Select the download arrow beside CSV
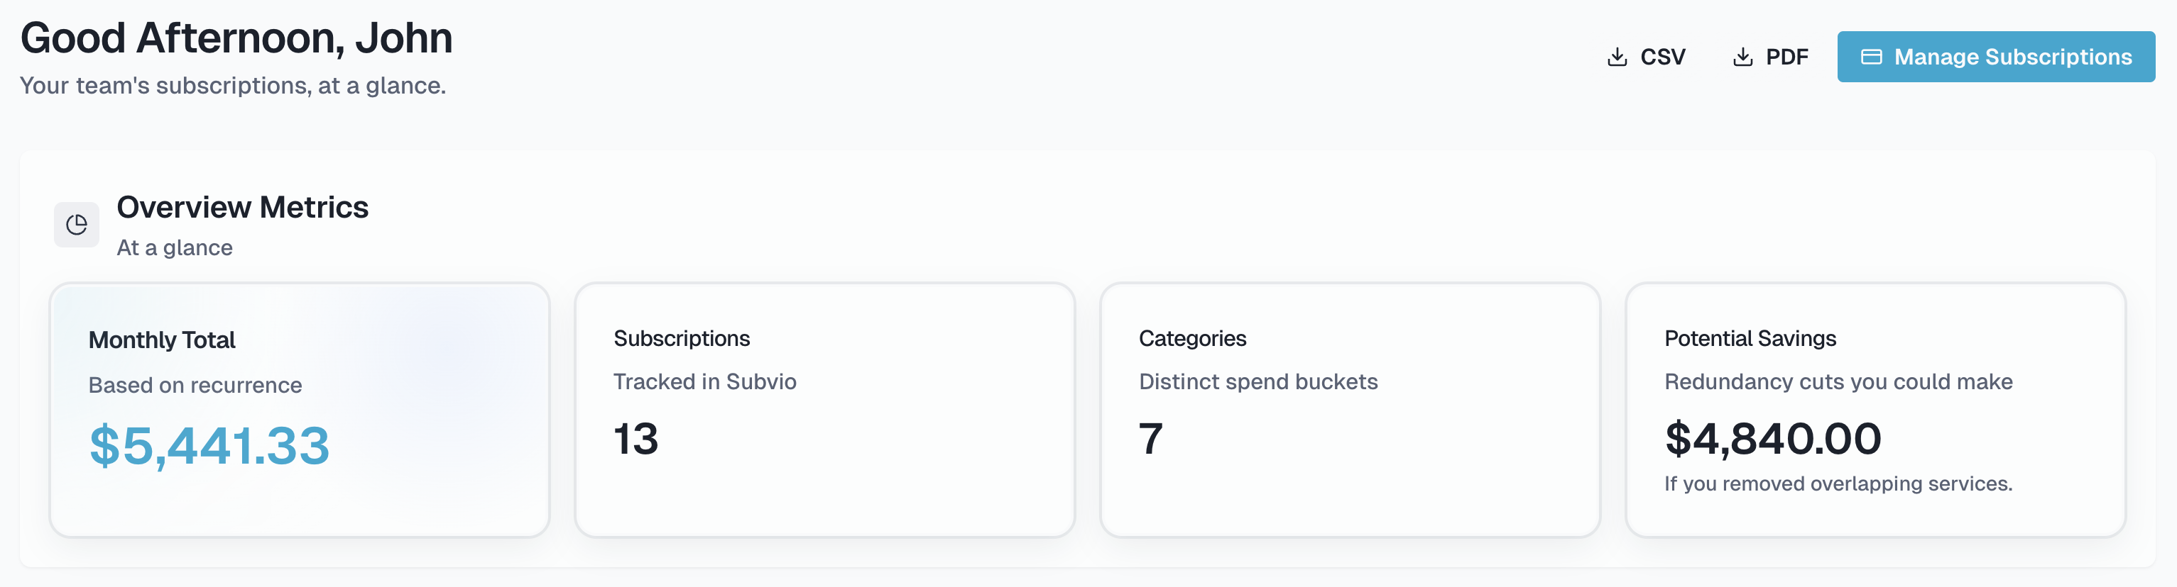 click(1616, 56)
